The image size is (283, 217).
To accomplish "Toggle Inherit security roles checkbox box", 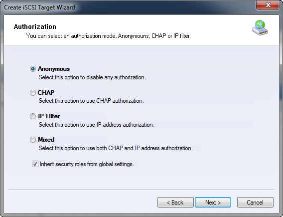I will pos(35,164).
